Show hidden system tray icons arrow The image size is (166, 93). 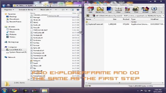[x=138, y=91]
